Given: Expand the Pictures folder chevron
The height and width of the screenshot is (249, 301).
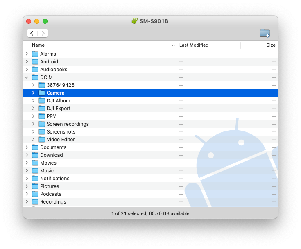Looking at the screenshot, I should [27, 186].
